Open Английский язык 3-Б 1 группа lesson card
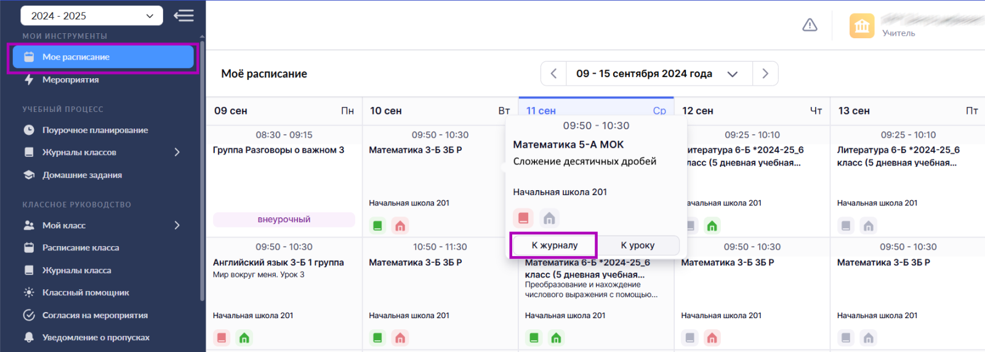 (284, 294)
